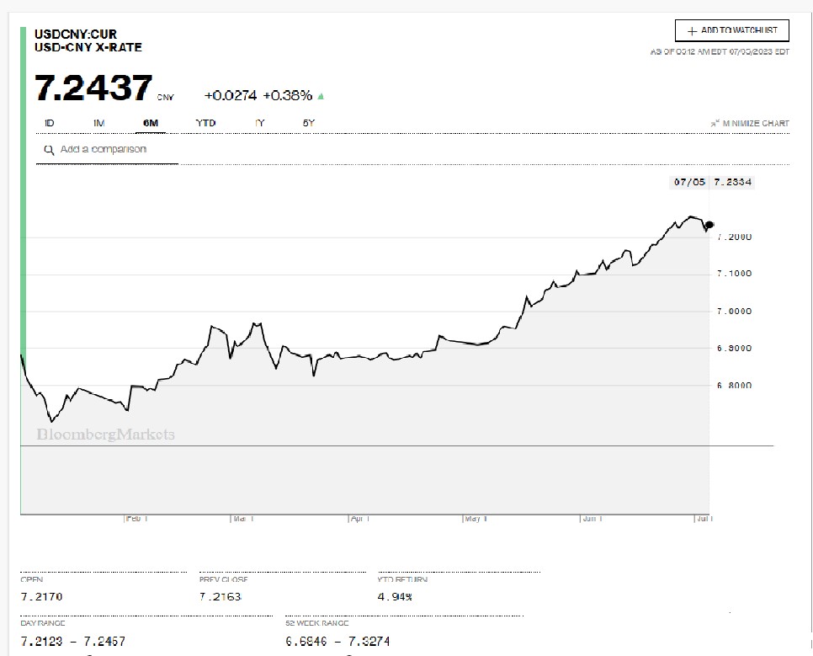Click the collapse arrows icon next to Minimize Chart
The image size is (813, 656).
[715, 124]
